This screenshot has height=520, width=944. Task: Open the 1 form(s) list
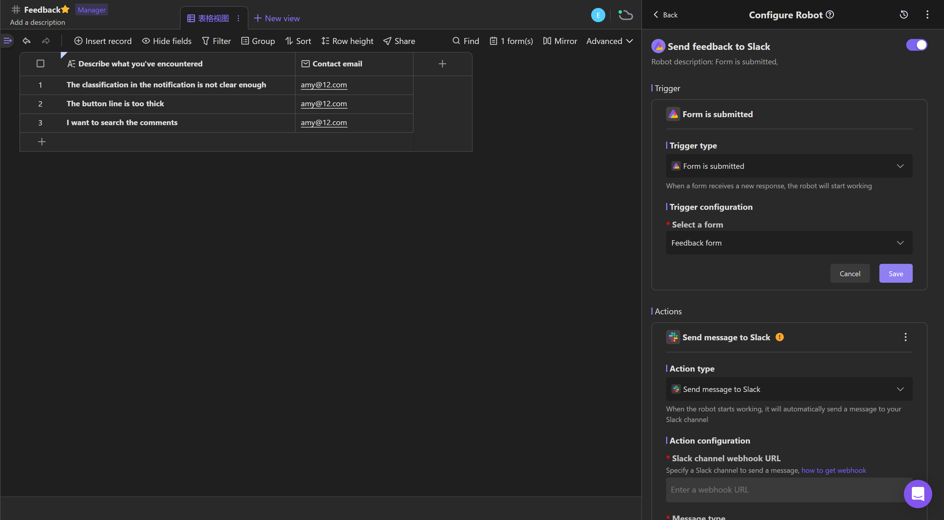pyautogui.click(x=512, y=41)
